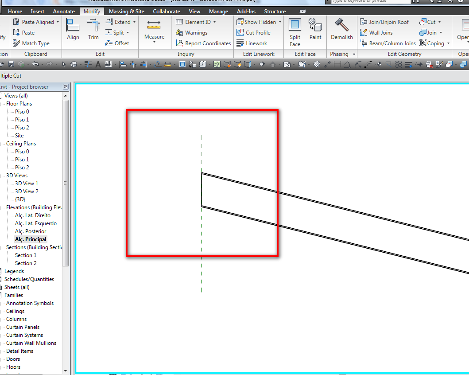
Task: Expand the Show Hidden dropdown
Action: point(280,22)
